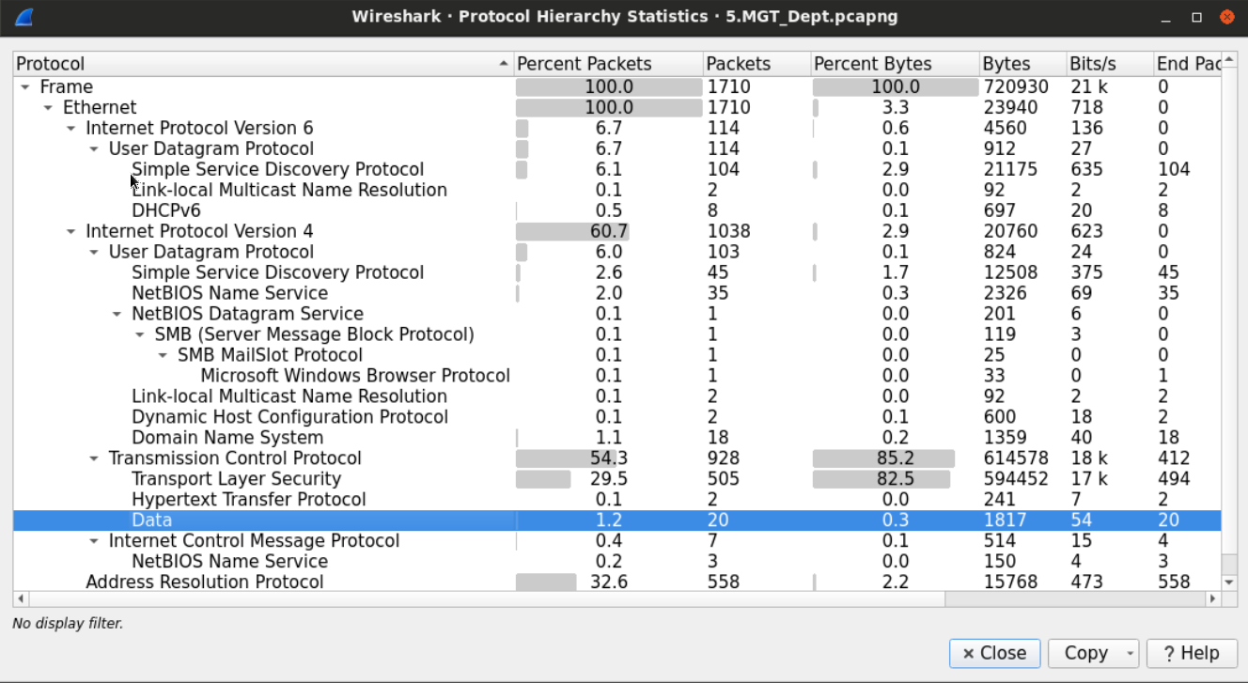Click the horizontal scrollbar right arrow
This screenshot has height=683, width=1248.
1212,599
